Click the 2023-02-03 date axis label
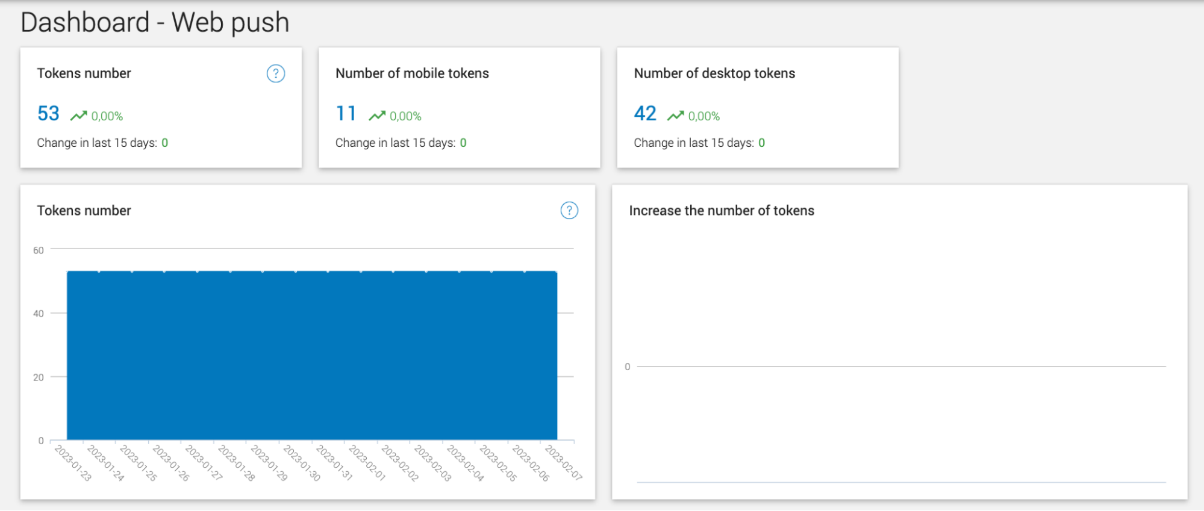The height and width of the screenshot is (511, 1204). click(432, 463)
